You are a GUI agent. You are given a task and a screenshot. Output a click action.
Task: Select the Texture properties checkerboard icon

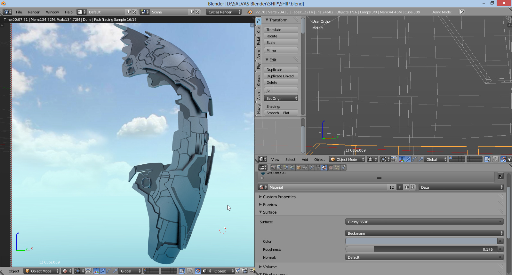tap(331, 168)
